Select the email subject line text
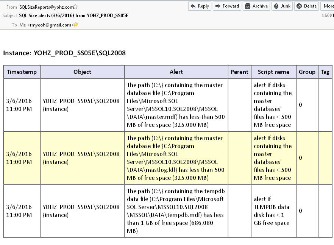 coord(73,16)
